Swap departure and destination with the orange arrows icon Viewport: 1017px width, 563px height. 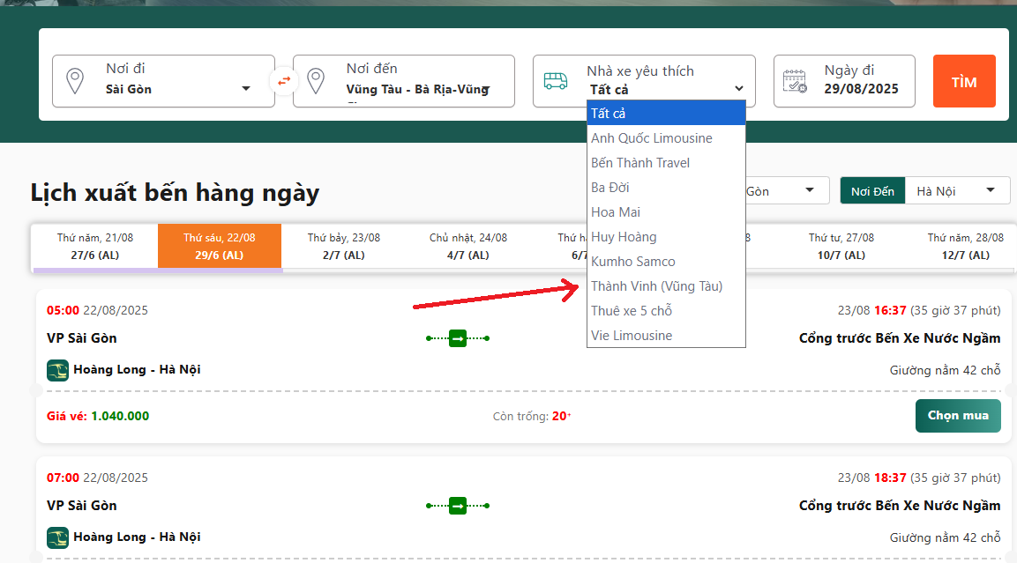284,81
